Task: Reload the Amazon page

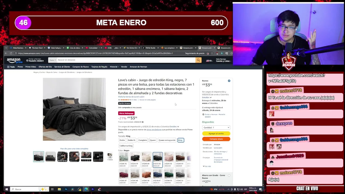Action: tap(11, 53)
